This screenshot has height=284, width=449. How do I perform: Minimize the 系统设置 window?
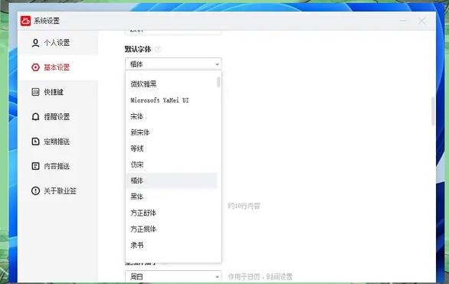tap(404, 21)
